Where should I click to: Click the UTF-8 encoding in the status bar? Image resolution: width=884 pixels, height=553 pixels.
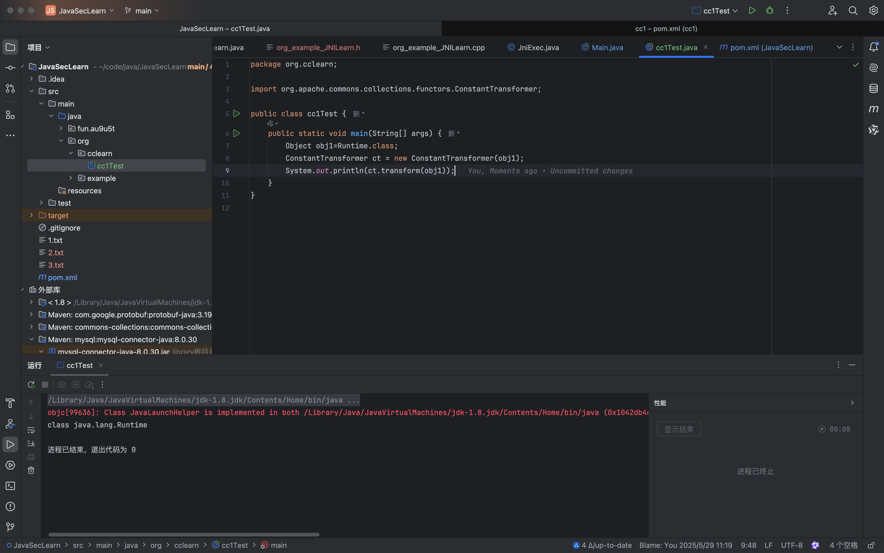tap(791, 545)
